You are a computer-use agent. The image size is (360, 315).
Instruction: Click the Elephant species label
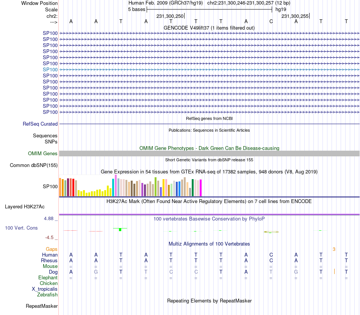tap(48, 278)
